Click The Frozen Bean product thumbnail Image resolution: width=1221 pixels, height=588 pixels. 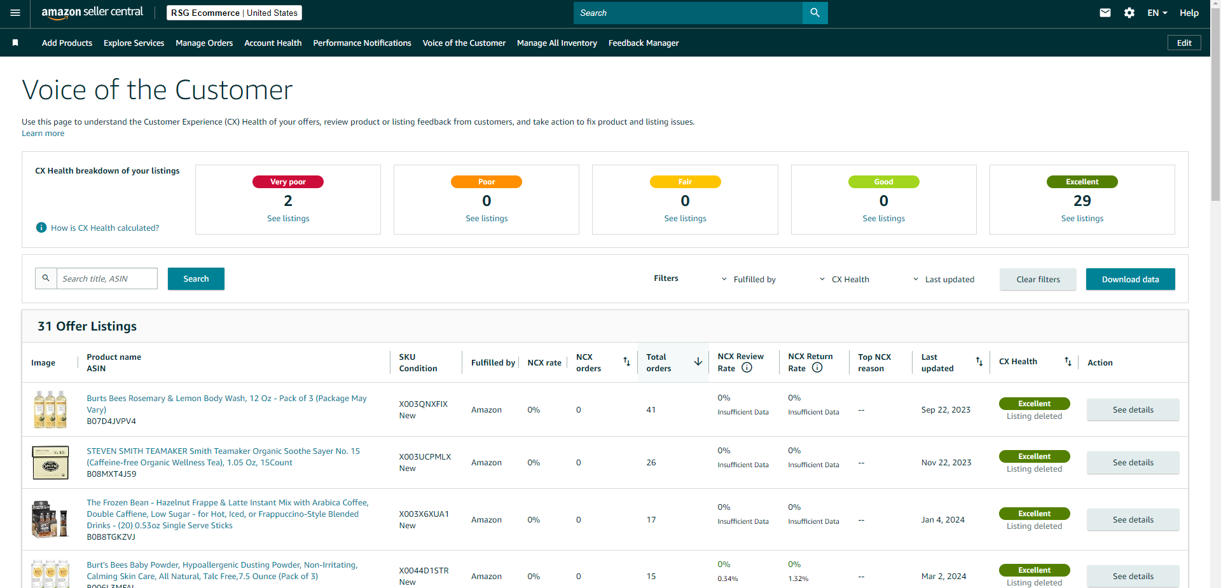50,519
